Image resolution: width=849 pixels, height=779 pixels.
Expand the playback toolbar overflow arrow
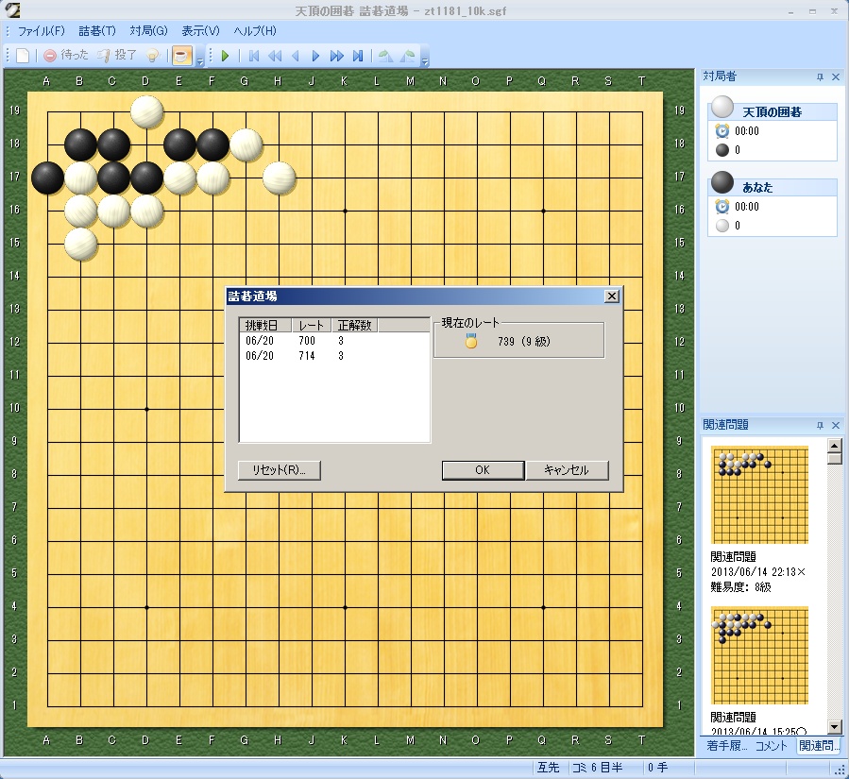pyautogui.click(x=425, y=61)
